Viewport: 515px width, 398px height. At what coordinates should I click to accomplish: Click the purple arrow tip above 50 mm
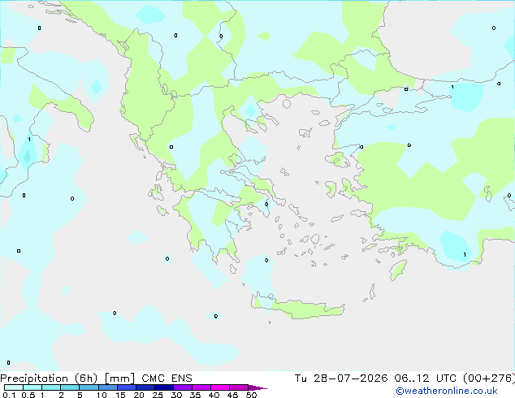[x=257, y=387]
